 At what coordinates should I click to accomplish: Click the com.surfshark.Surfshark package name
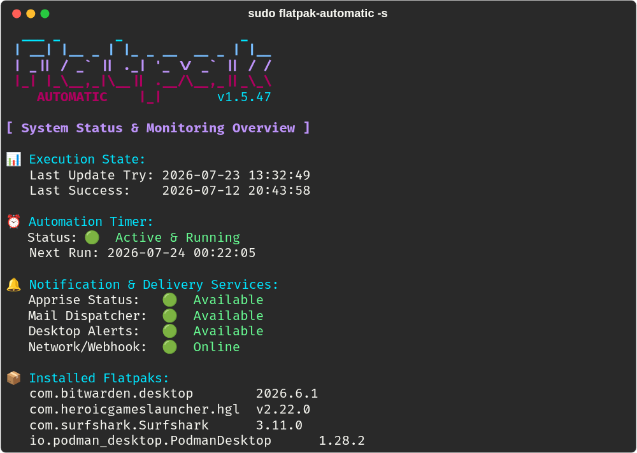[119, 425]
